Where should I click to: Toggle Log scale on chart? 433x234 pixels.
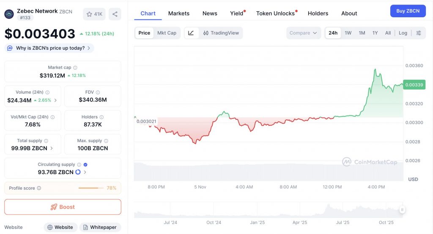(x=403, y=33)
